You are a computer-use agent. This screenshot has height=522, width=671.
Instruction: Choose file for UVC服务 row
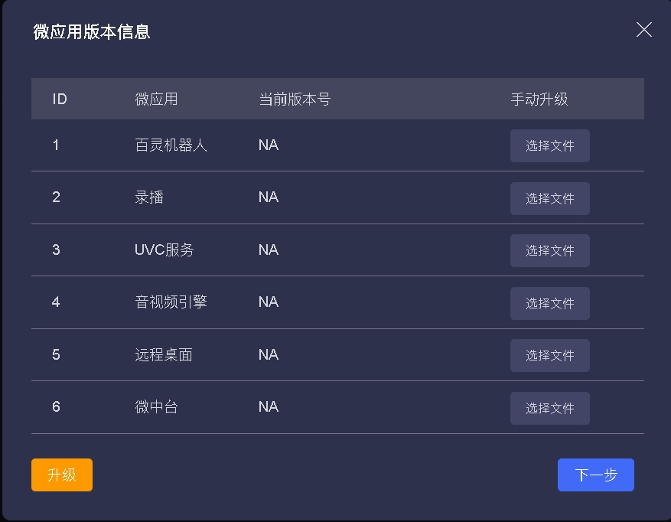point(549,251)
